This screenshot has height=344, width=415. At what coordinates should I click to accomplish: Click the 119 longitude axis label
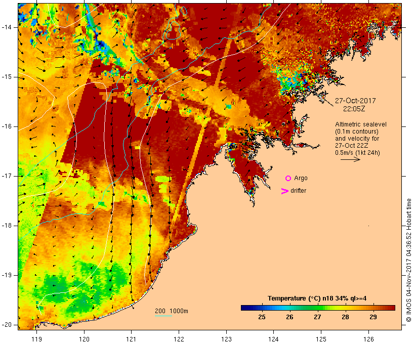(36, 339)
